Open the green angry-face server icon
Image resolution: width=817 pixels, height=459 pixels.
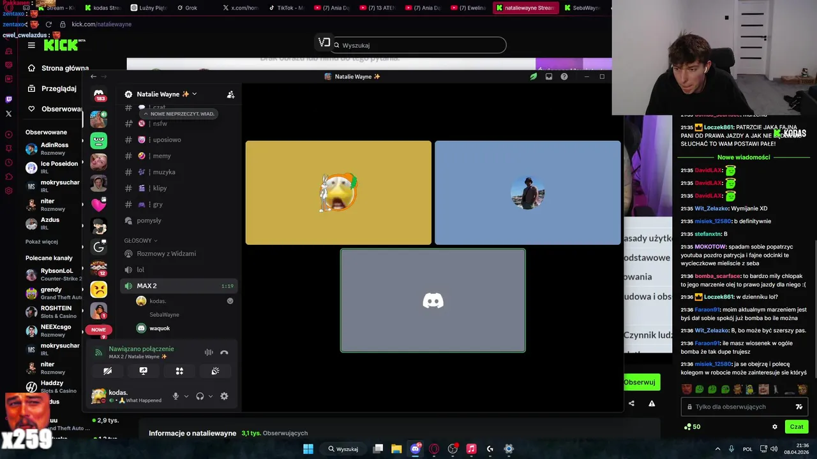point(99,140)
